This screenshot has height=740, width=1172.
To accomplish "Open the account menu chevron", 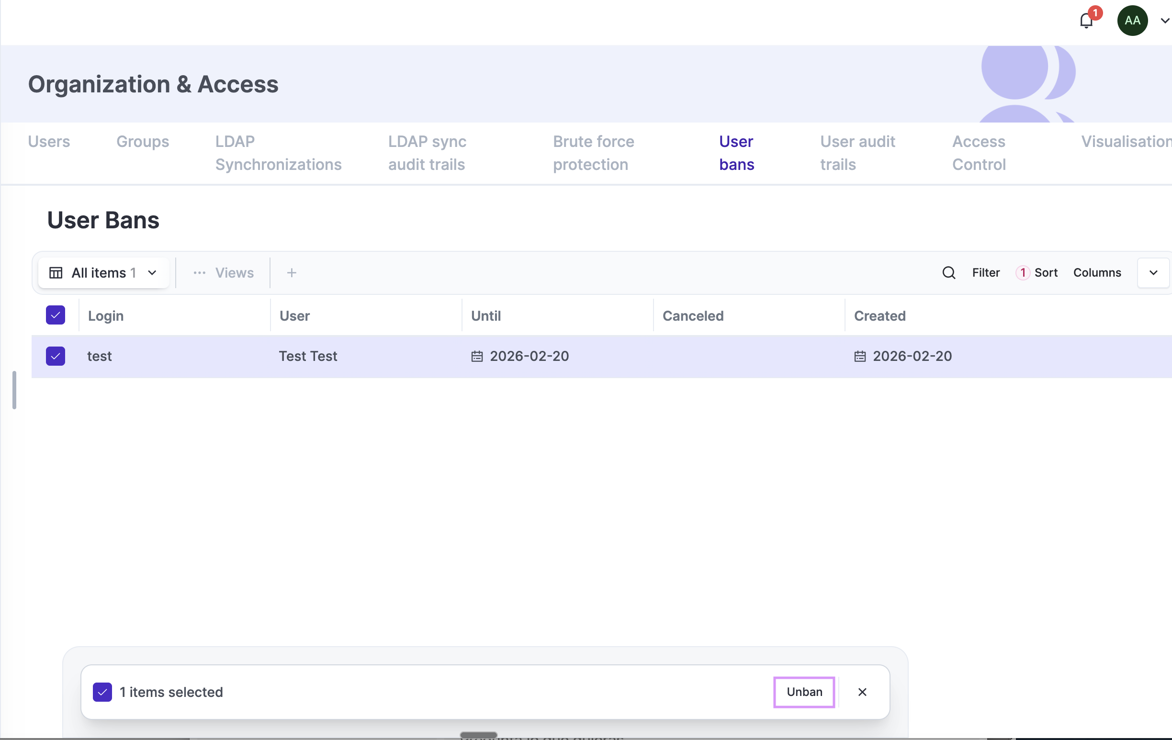I will click(1165, 21).
